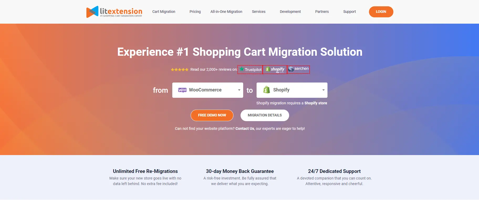Screen dimensions: 479x200
Task: Click '24/7 Dedicated Support' heading
Action: point(334,171)
